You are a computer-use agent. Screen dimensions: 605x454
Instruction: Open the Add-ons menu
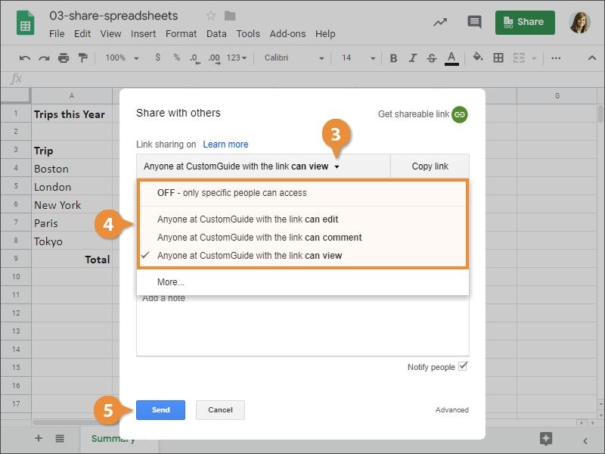click(287, 33)
